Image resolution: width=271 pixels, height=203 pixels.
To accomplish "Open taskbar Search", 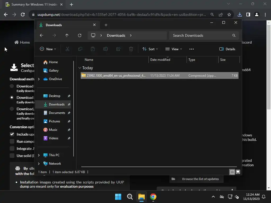I will pos(130,197).
